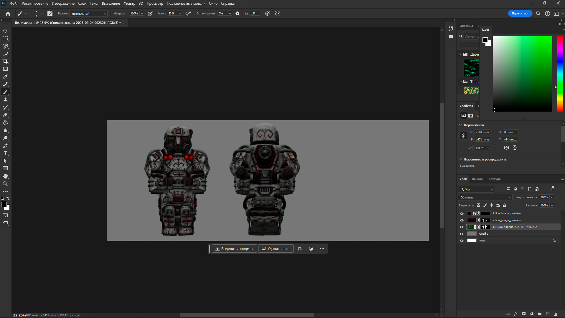
Task: Swap foreground and background colors
Action: pos(8,198)
